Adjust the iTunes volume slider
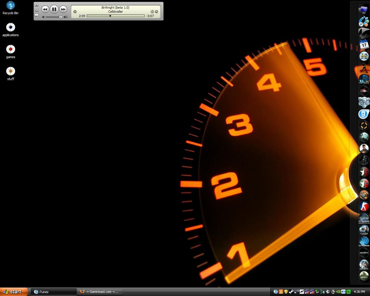The height and width of the screenshot is (296, 370). (x=54, y=17)
